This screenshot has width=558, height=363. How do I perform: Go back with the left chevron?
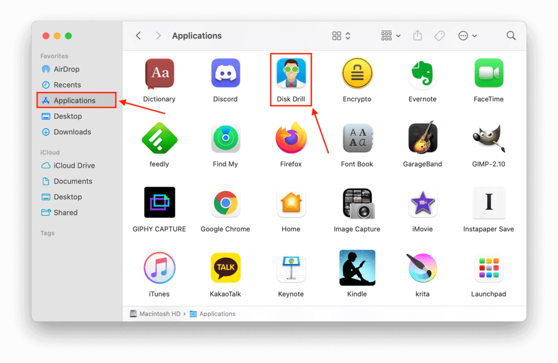(x=138, y=36)
